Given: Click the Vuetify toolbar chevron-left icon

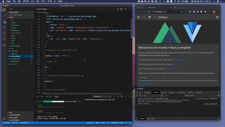Looking at the screenshot, I should click(x=144, y=17).
